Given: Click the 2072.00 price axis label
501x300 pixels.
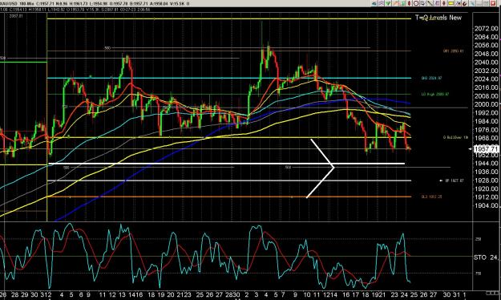Looking at the screenshot, I should (x=487, y=29).
